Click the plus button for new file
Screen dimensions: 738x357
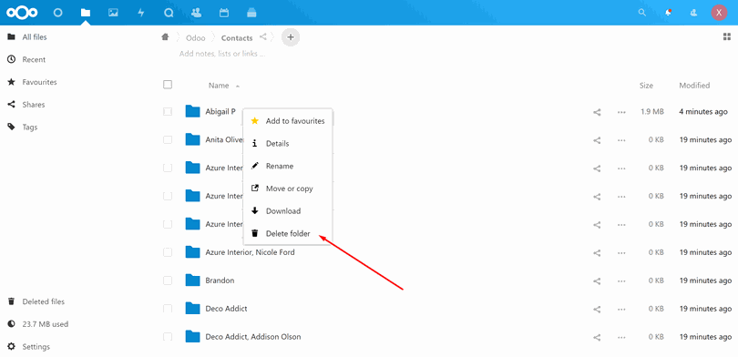tap(291, 37)
